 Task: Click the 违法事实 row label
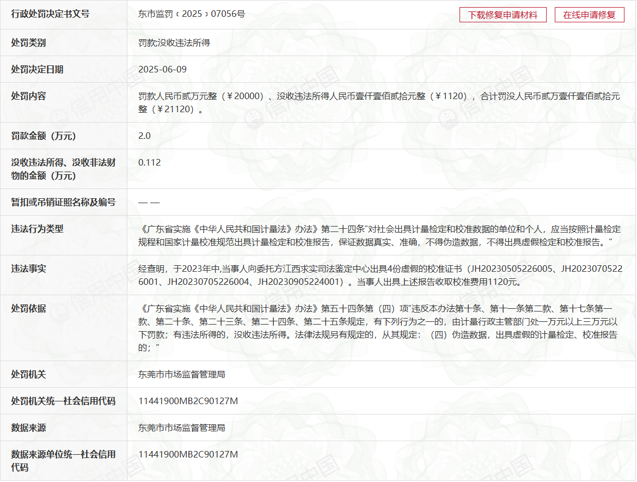coord(28,269)
